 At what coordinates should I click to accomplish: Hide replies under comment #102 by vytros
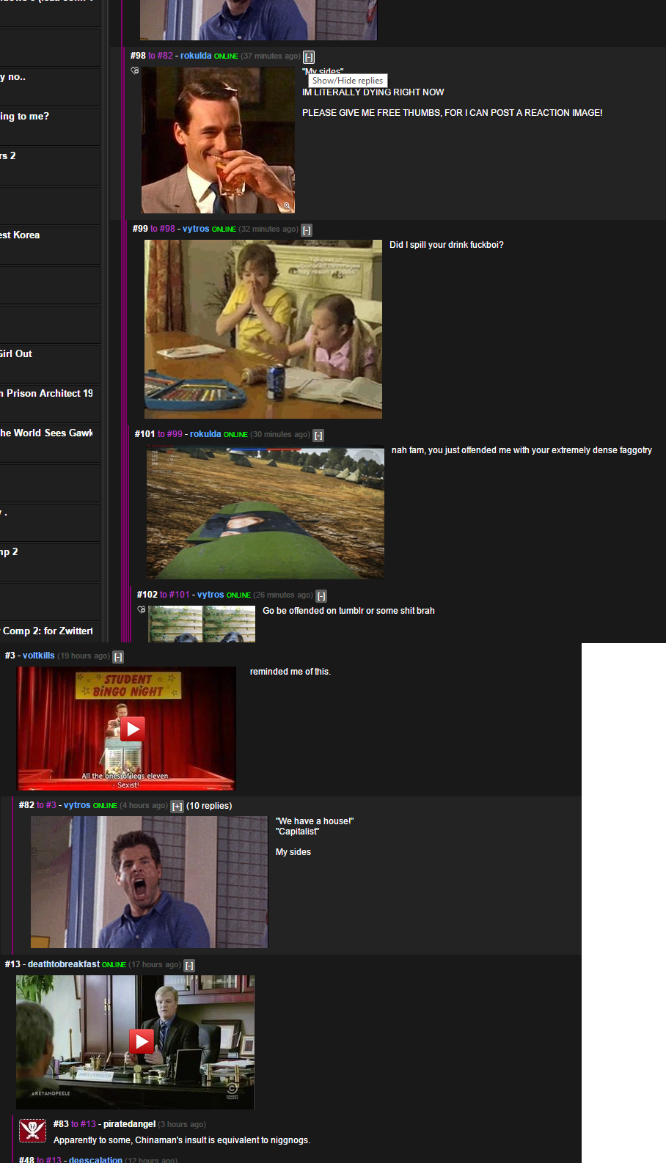(321, 595)
